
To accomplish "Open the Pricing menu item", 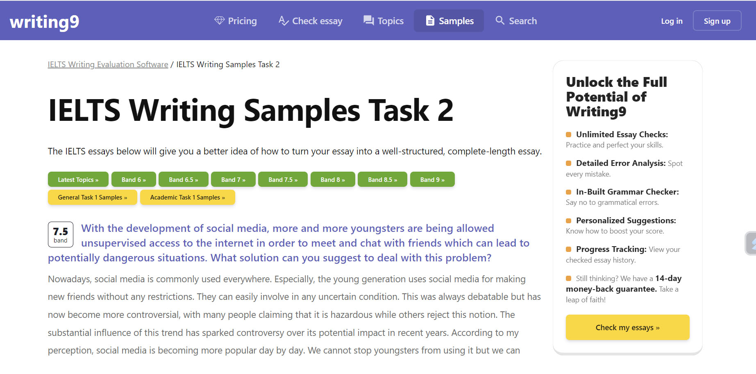I will [242, 21].
